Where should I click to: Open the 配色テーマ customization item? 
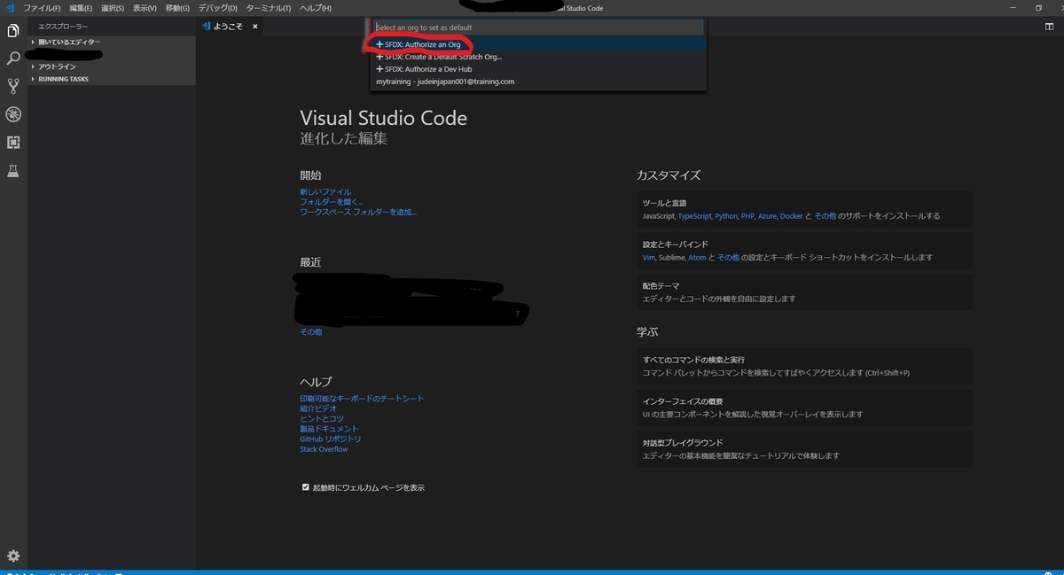[x=804, y=292]
